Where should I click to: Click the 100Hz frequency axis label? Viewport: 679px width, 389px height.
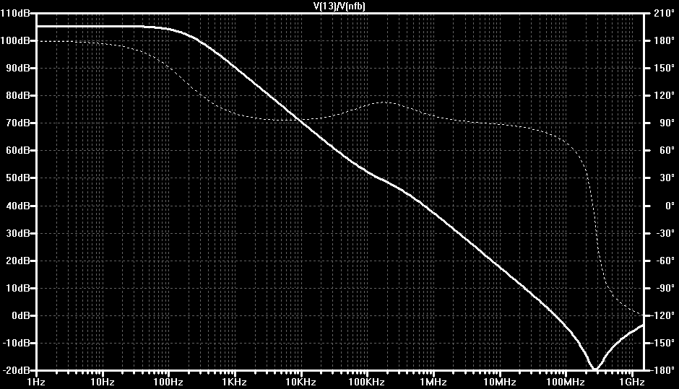[x=169, y=382]
